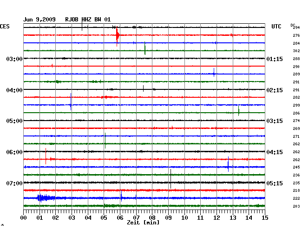Click the local time label '05:00'
This screenshot has height=230, width=302.
pyautogui.click(x=14, y=121)
